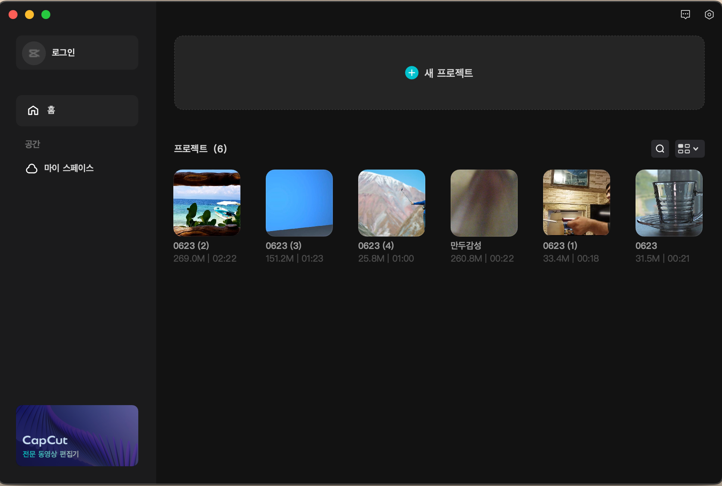Expand the grid view layout dropdown

689,149
